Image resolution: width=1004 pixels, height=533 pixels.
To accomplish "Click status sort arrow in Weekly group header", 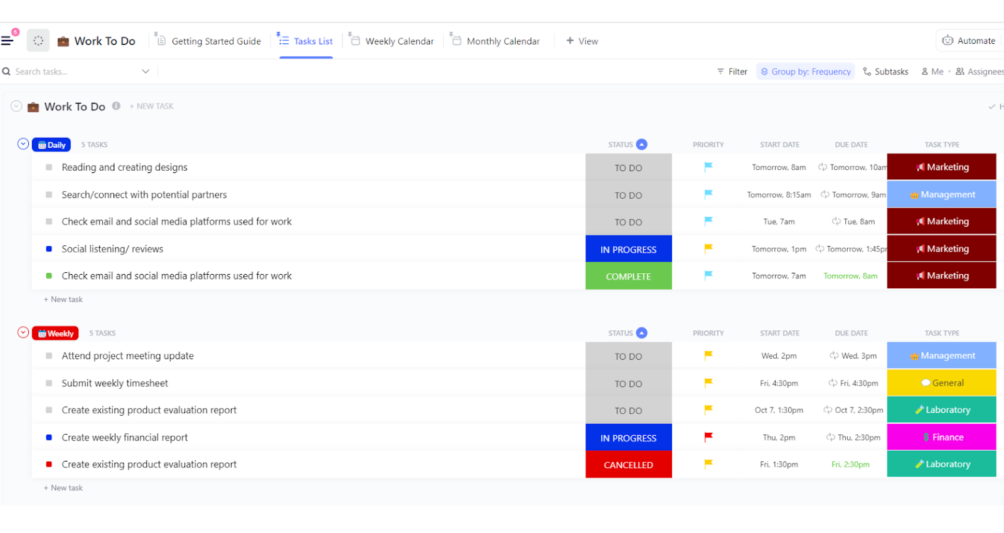I will click(641, 333).
